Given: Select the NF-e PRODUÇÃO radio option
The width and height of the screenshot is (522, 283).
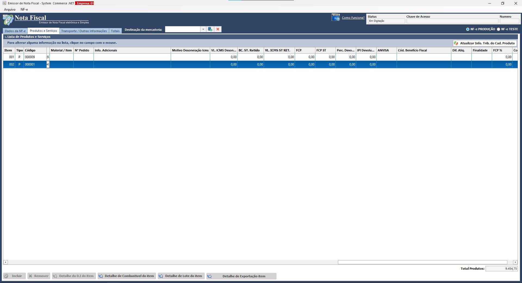Looking at the screenshot, I should (468, 29).
